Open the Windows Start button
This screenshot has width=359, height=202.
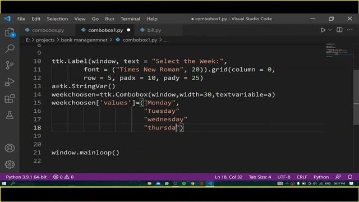(x=4, y=183)
